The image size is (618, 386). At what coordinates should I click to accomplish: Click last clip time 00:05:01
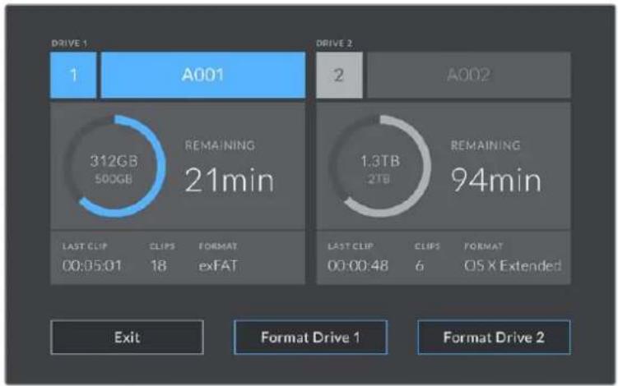(x=92, y=265)
